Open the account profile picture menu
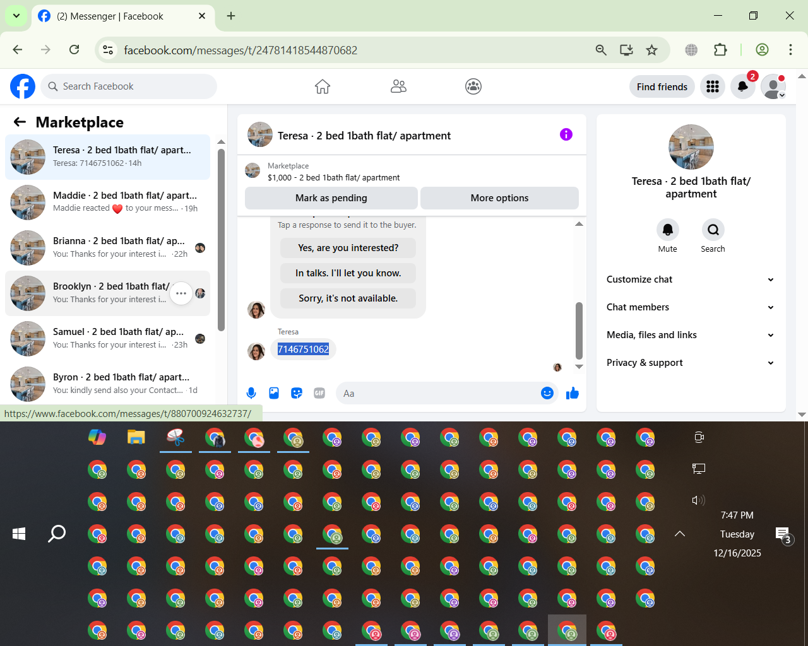This screenshot has height=646, width=808. [773, 86]
